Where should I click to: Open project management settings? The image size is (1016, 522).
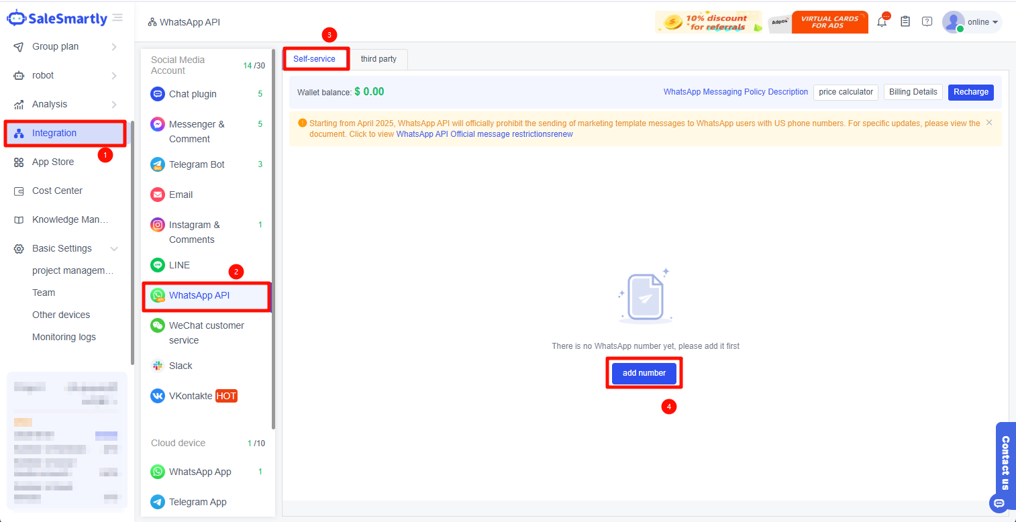(x=73, y=270)
